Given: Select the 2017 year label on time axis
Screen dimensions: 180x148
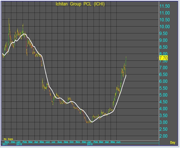Looking at the screenshot, I should (x=5, y=144).
